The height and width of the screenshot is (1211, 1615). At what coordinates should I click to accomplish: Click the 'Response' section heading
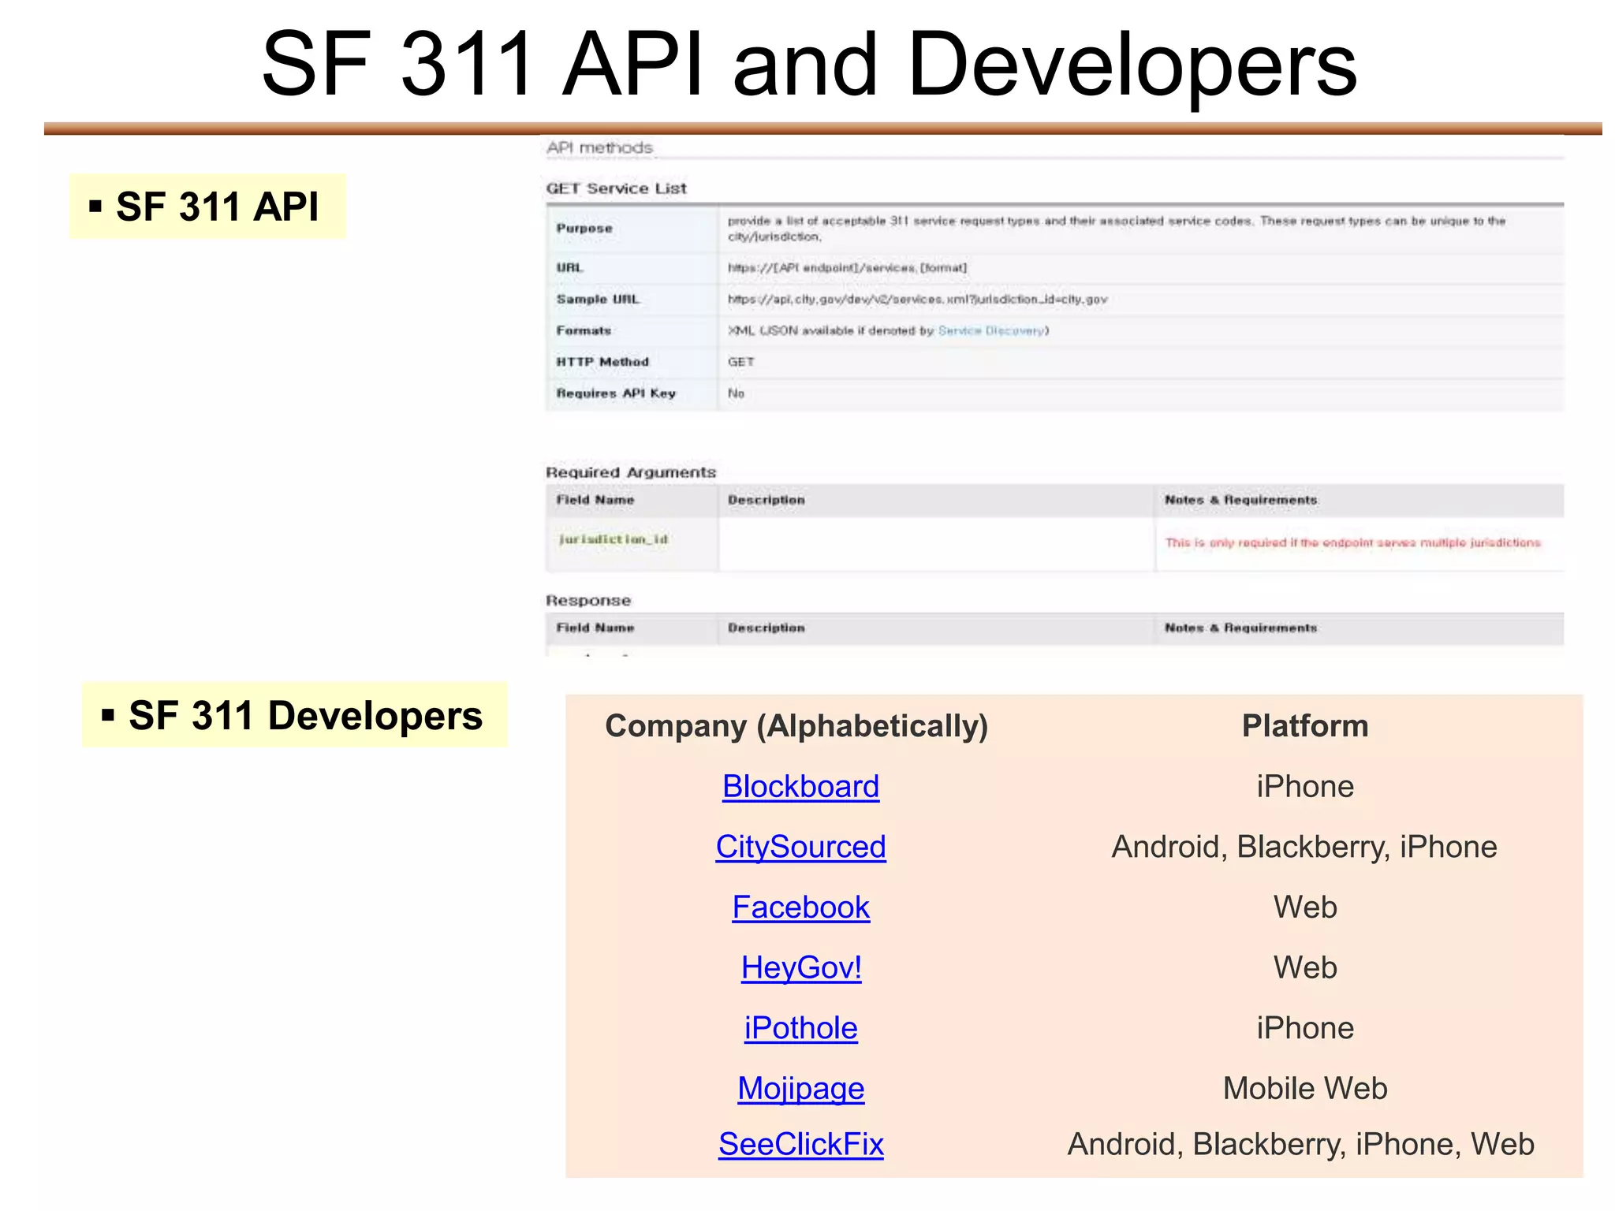pyautogui.click(x=588, y=601)
